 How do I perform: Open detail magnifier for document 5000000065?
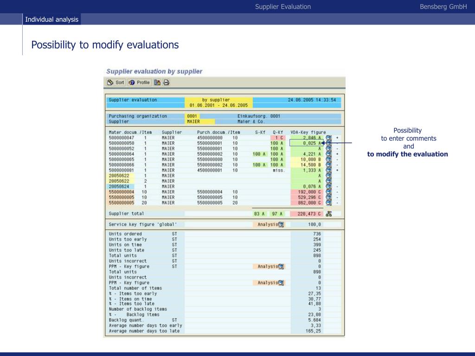pyautogui.click(x=329, y=159)
